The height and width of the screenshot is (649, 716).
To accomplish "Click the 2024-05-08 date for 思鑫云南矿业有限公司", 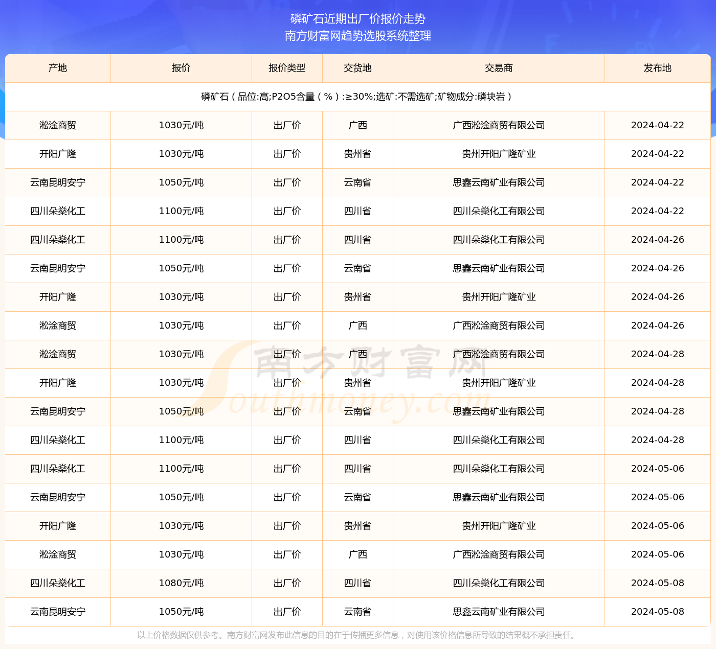I will (658, 612).
